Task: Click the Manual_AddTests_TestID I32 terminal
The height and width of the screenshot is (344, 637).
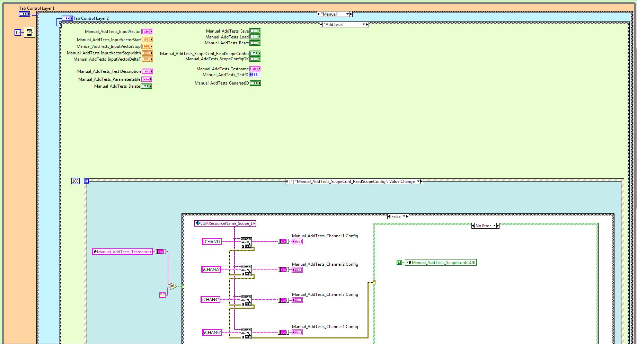Action: point(255,75)
